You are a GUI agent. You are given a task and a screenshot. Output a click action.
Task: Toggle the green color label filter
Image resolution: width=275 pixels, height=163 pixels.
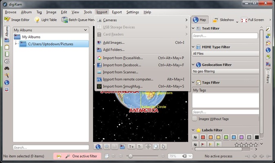(226, 137)
